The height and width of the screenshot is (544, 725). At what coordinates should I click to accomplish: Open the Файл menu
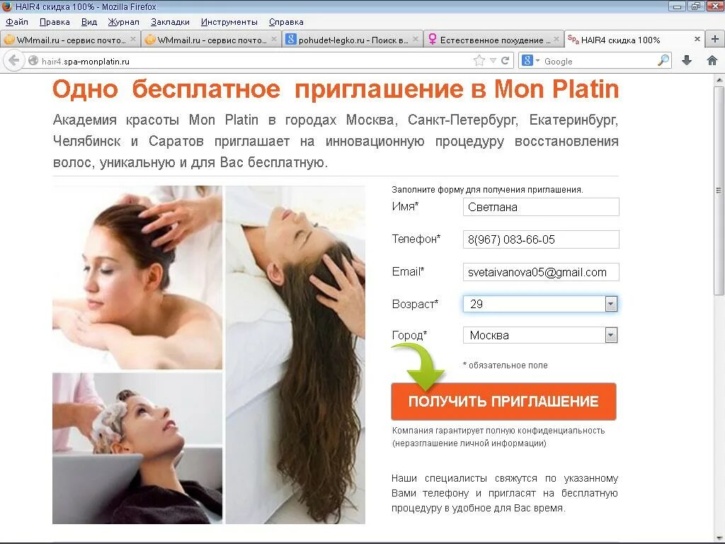17,22
